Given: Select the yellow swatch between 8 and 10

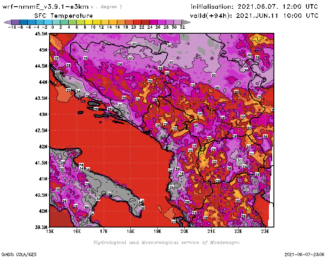Looking at the screenshot, I should click(89, 22).
